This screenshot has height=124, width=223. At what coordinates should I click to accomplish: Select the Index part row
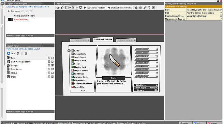coord(30,77)
